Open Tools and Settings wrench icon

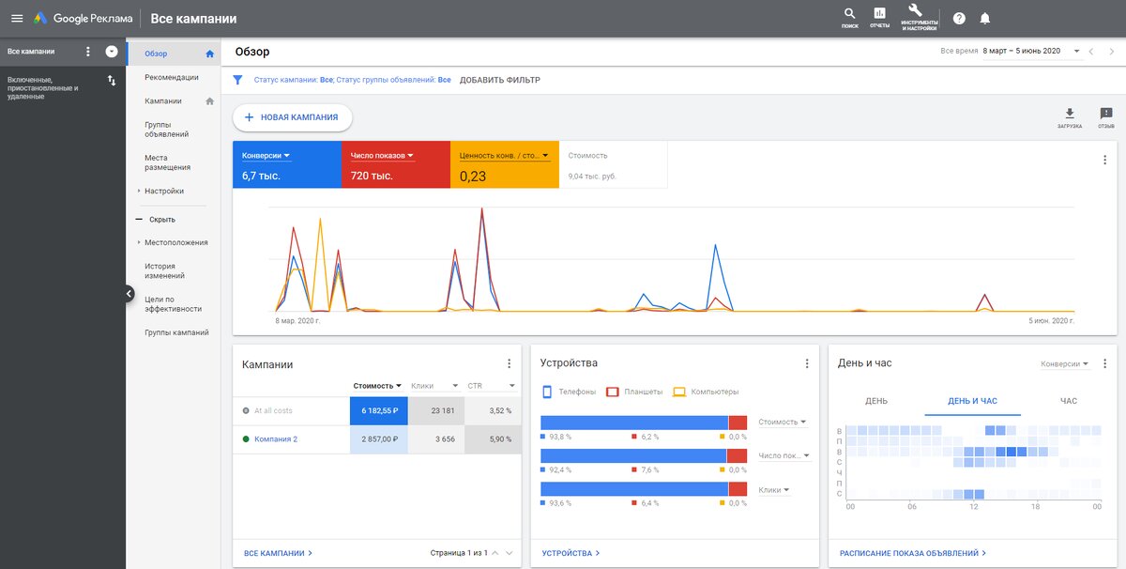click(918, 11)
